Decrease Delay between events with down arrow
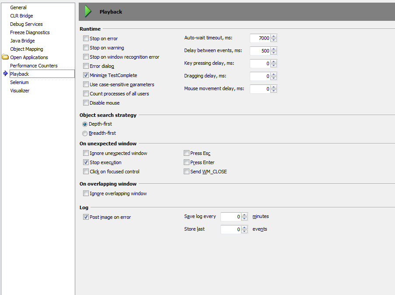The image size is (395, 295). (x=274, y=53)
